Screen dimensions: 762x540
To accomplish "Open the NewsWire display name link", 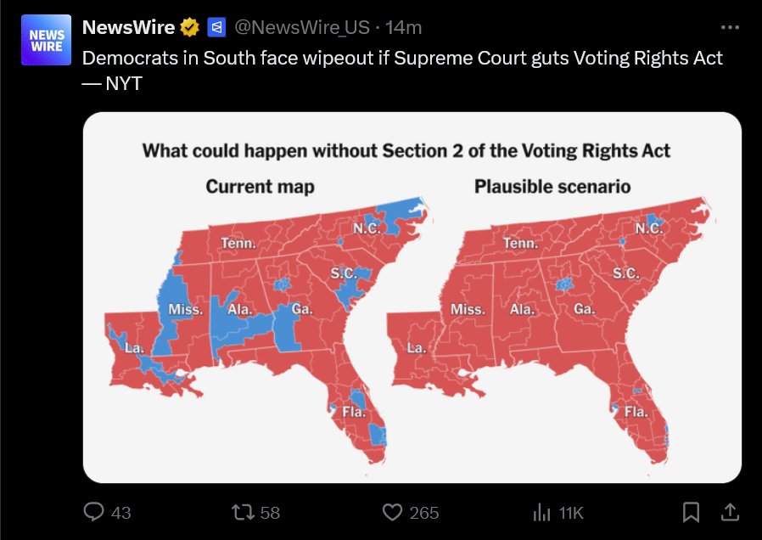I will (128, 27).
